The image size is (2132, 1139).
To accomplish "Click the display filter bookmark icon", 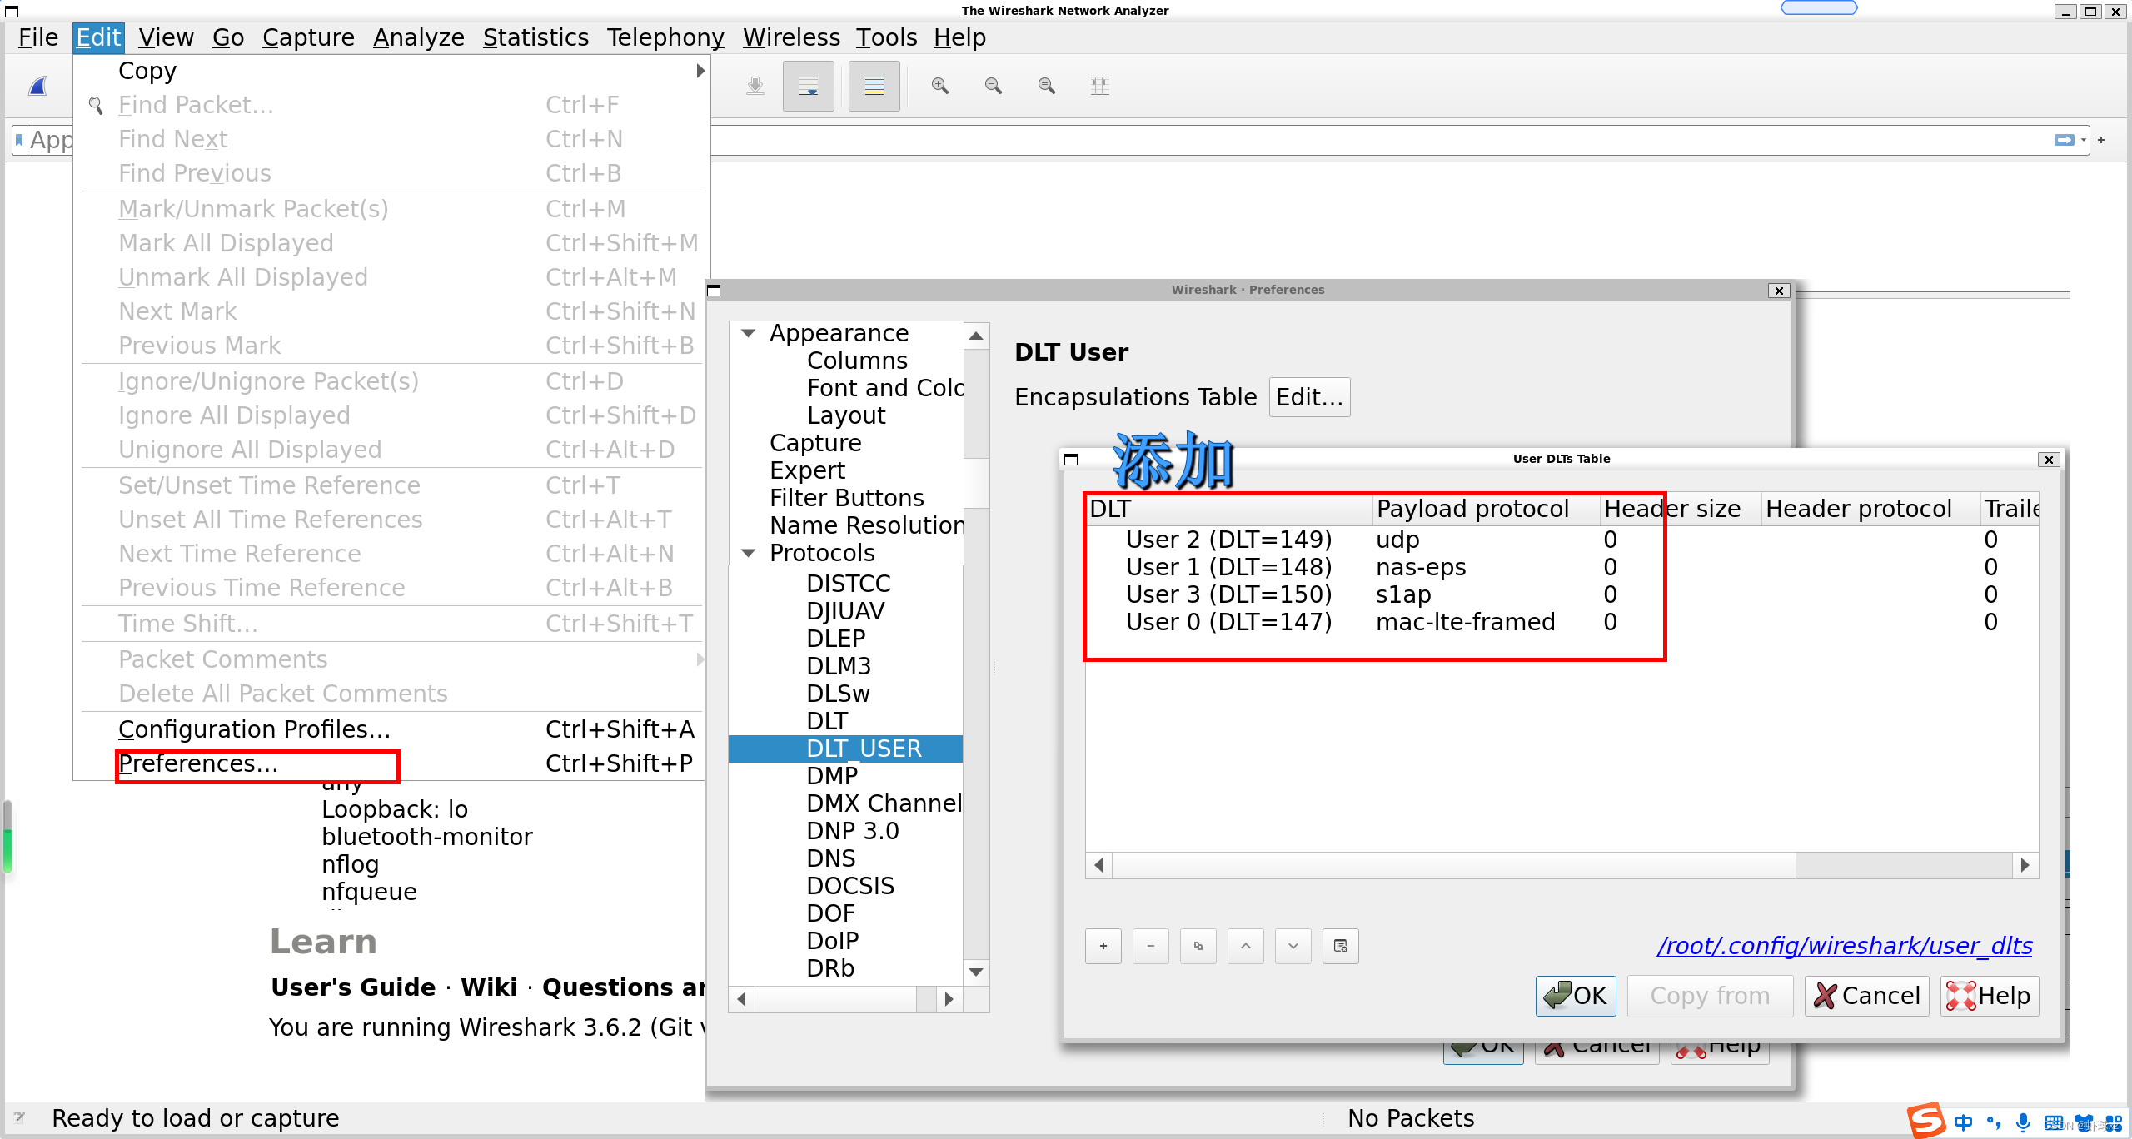I will pos(19,140).
